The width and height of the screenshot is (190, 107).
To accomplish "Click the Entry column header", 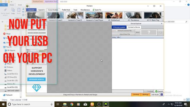I will tap(114, 37).
